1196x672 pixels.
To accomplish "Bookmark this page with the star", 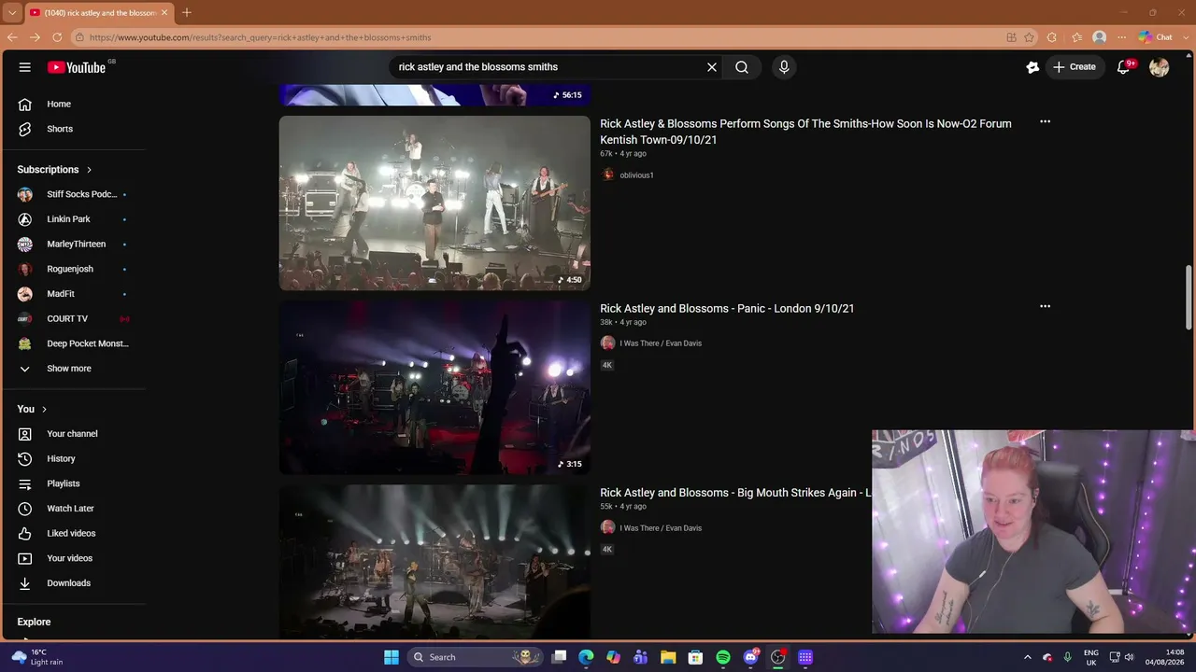I will point(1030,37).
